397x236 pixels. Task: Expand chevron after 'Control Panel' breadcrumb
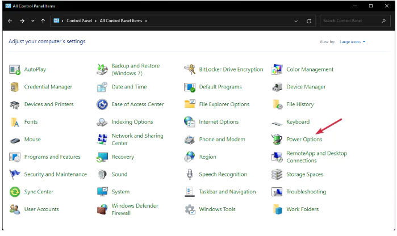[96, 21]
